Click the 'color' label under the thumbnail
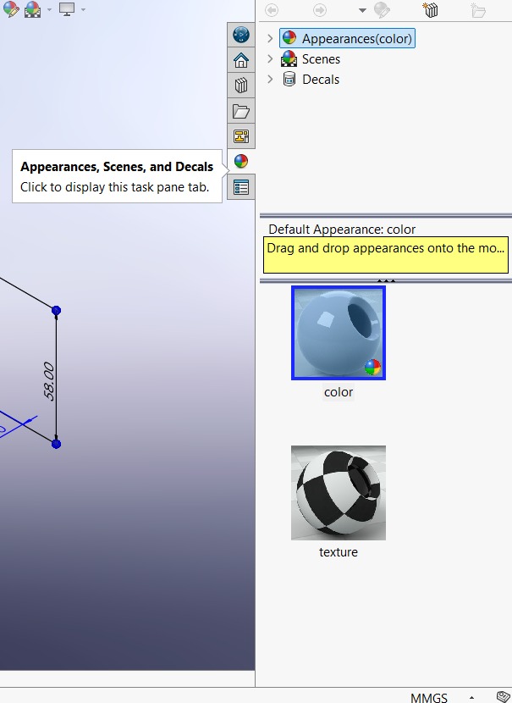This screenshot has height=703, width=512. [x=339, y=392]
